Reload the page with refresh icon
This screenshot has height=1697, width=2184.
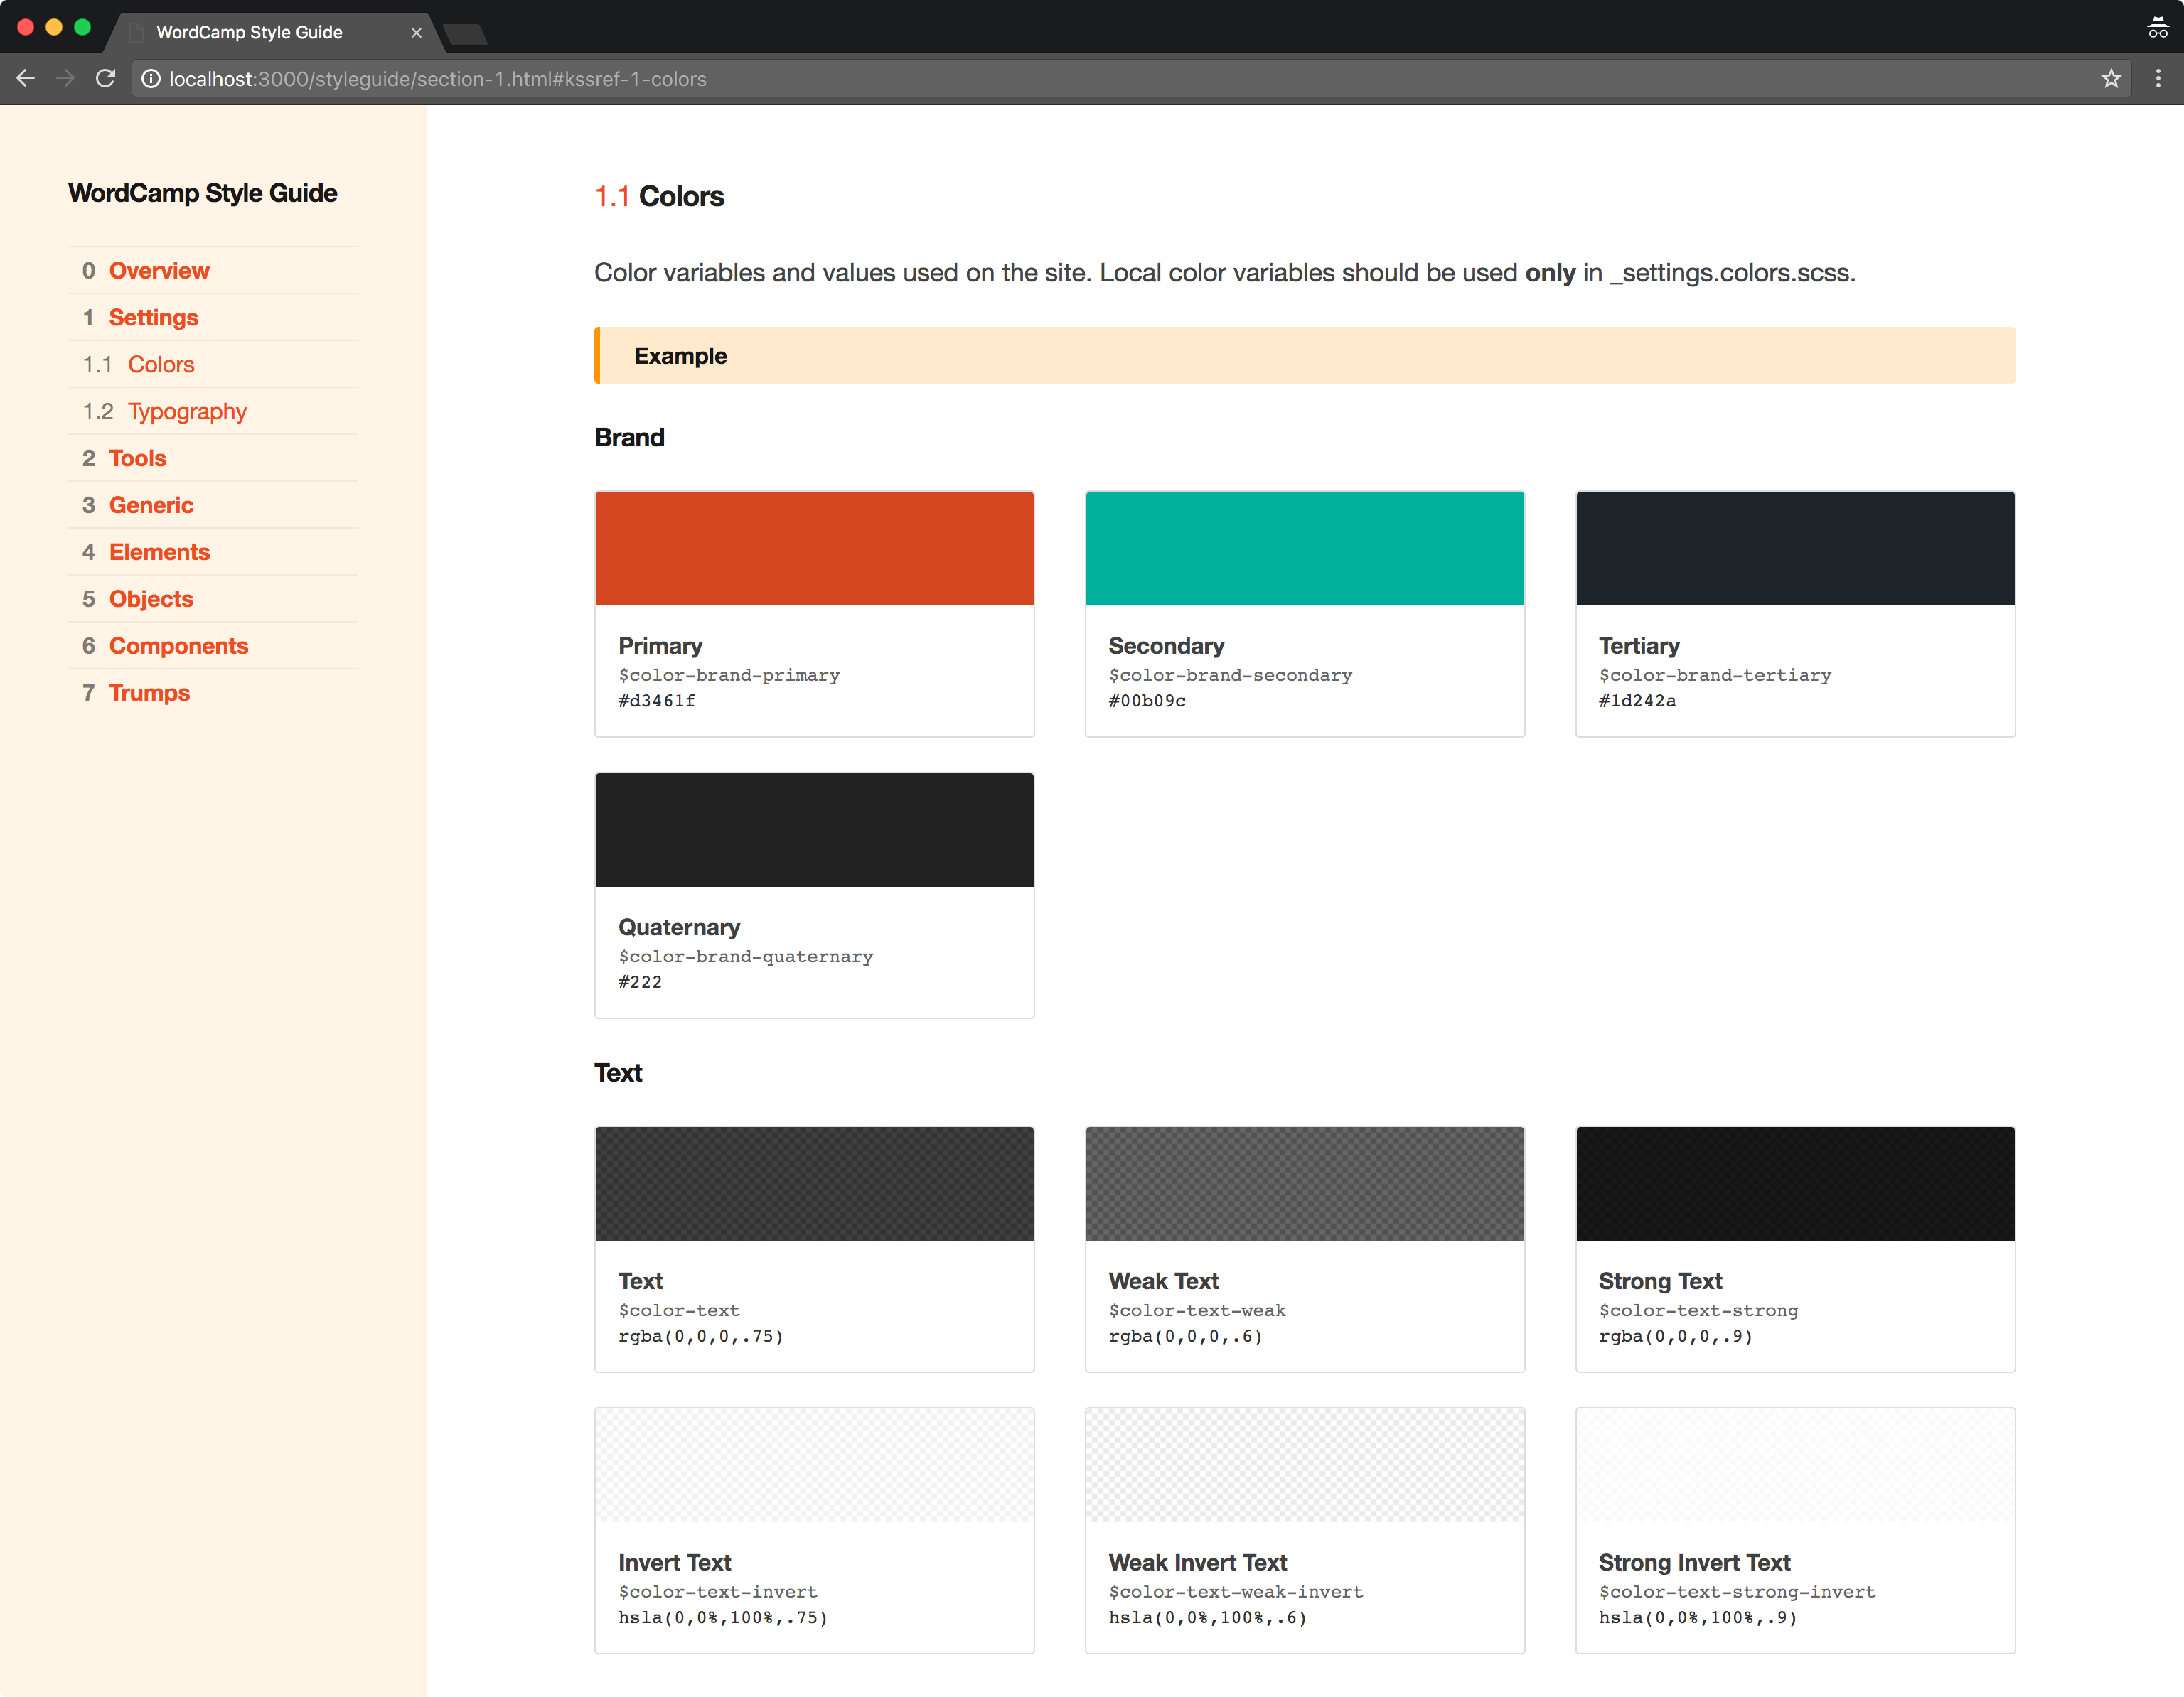(105, 78)
